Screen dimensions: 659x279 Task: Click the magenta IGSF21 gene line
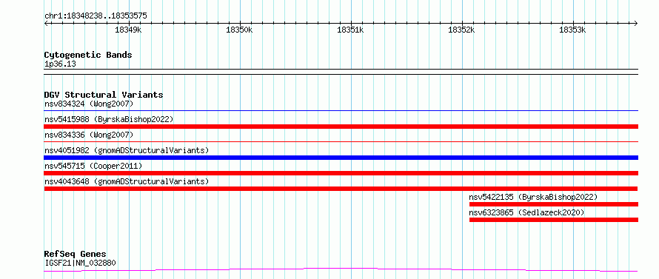click(x=341, y=269)
